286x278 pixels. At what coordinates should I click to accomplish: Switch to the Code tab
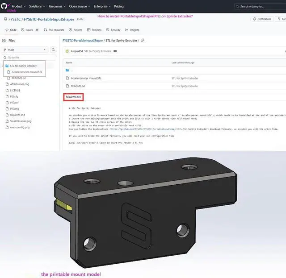pyautogui.click(x=11, y=30)
